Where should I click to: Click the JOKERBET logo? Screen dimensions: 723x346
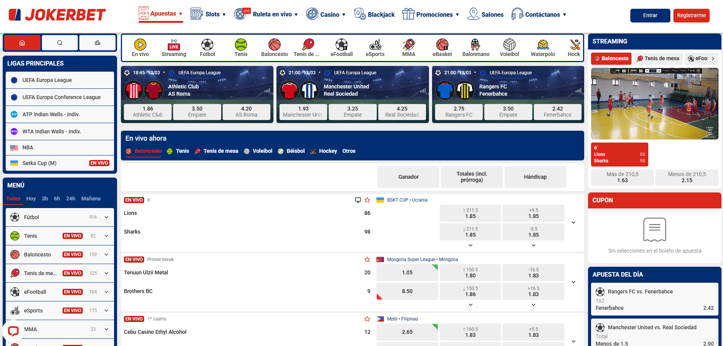(57, 15)
